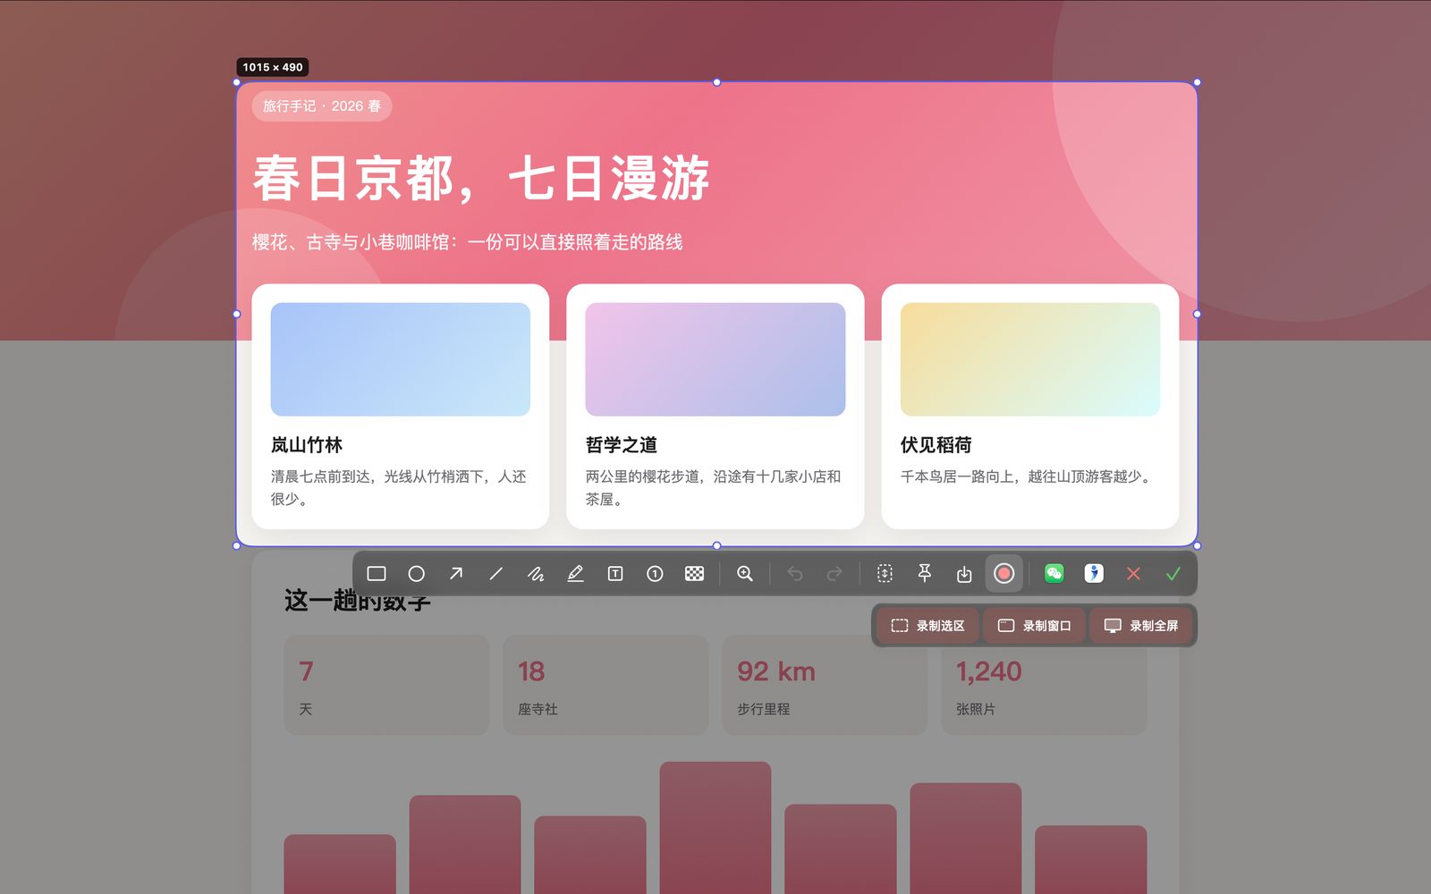Open the 岚山竹林 card blue thumbnail

(401, 359)
